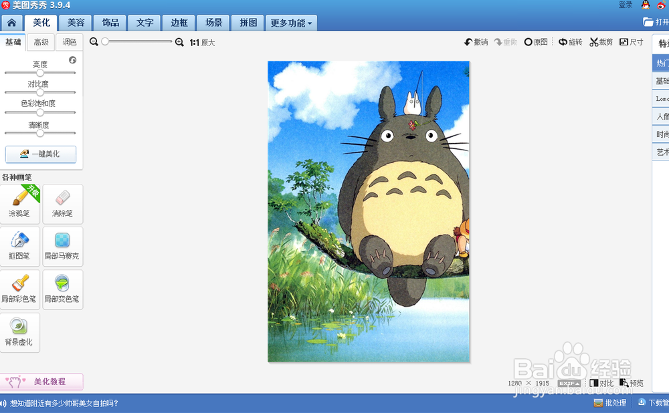
Task: Open 批处理 batch processing
Action: coord(610,403)
